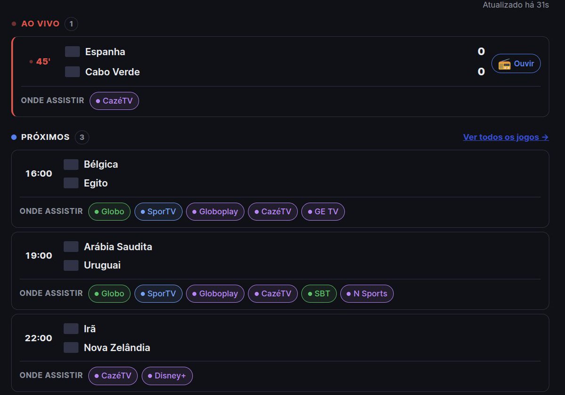Image resolution: width=565 pixels, height=395 pixels.
Task: Click the Nova Zelândia flag icon
Action: tap(71, 347)
